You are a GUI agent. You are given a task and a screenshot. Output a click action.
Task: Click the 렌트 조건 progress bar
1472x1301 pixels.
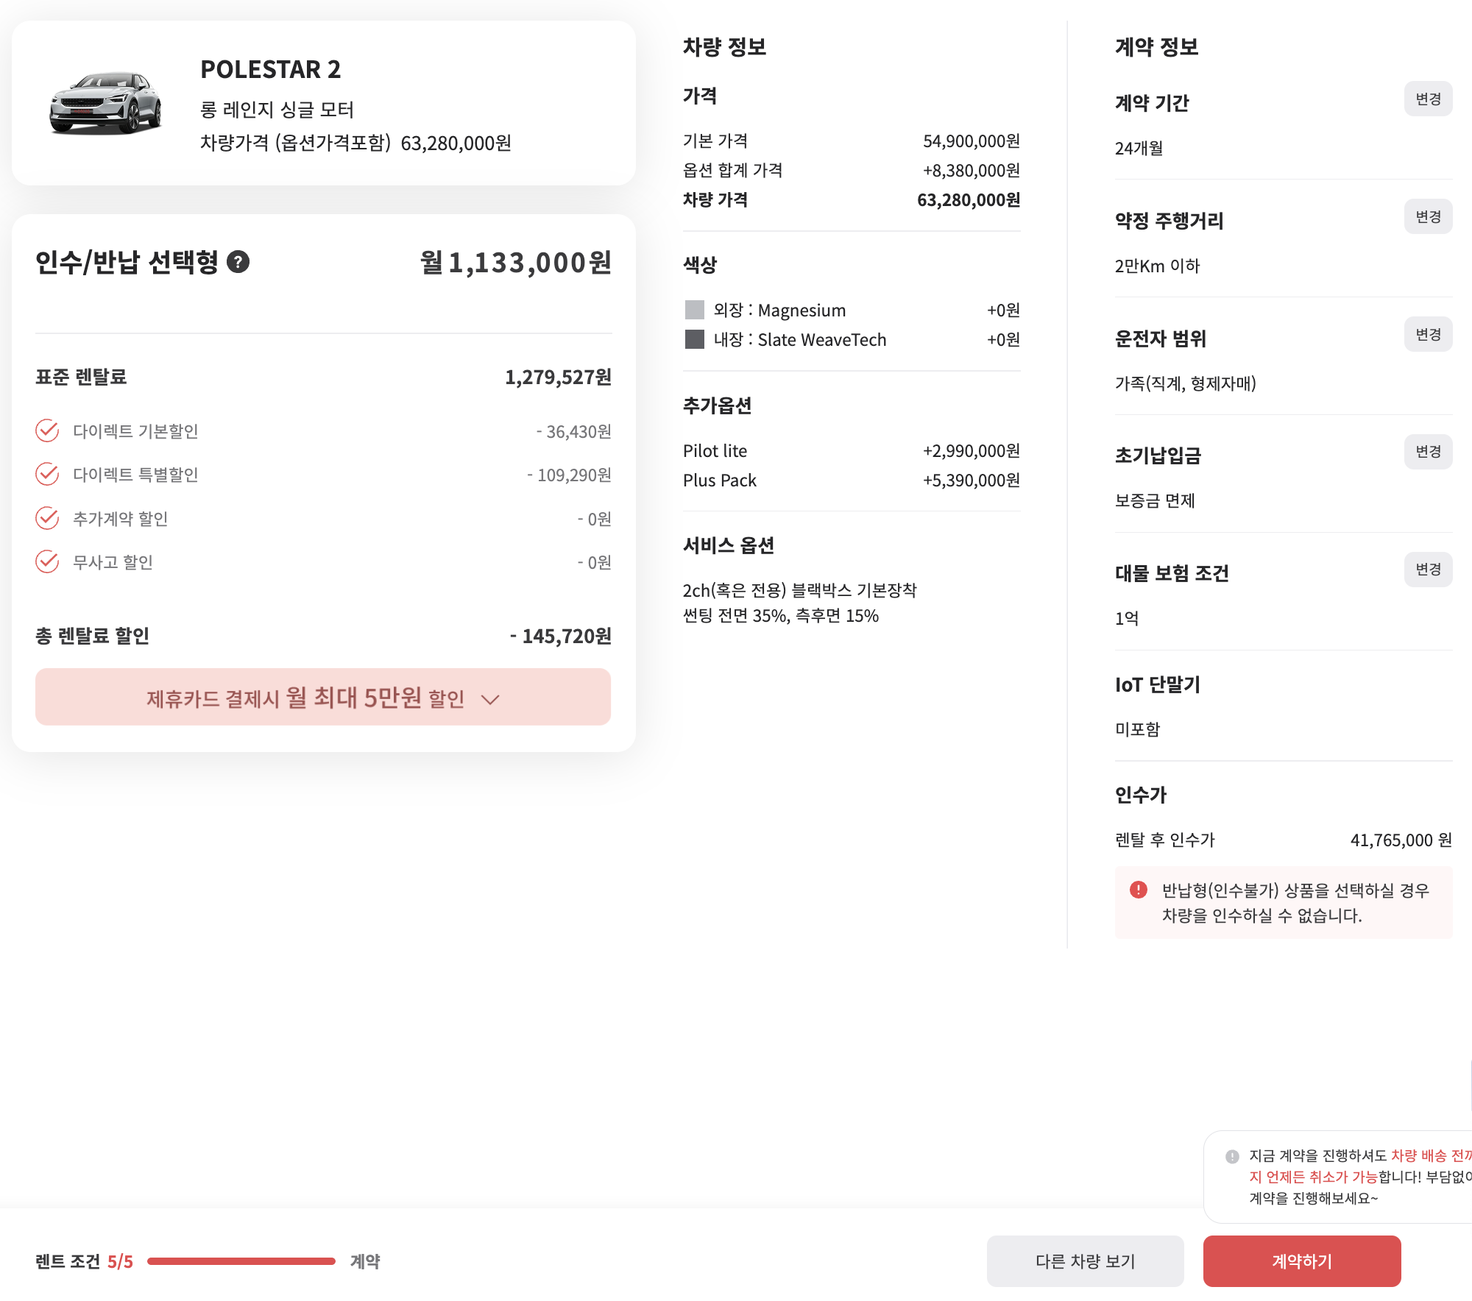click(241, 1261)
